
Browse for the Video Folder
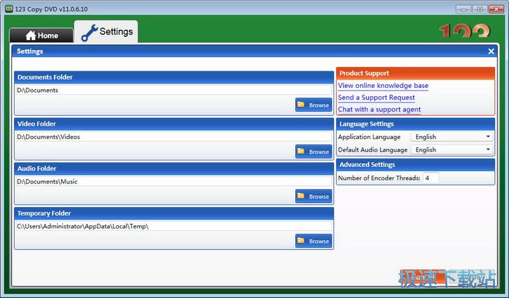pyautogui.click(x=314, y=152)
